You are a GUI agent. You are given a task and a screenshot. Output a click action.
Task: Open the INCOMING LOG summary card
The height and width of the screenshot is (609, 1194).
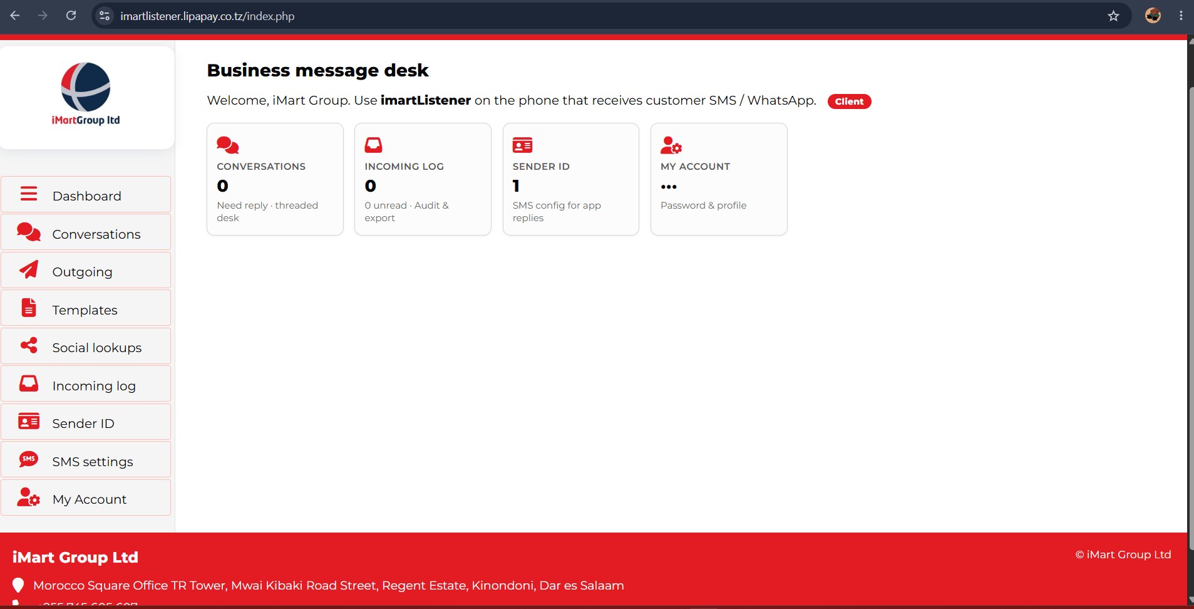click(x=423, y=179)
